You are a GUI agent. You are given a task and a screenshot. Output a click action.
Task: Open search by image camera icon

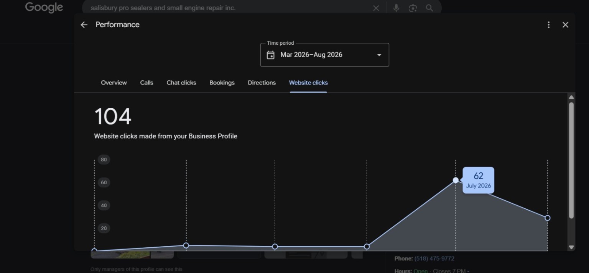point(413,8)
